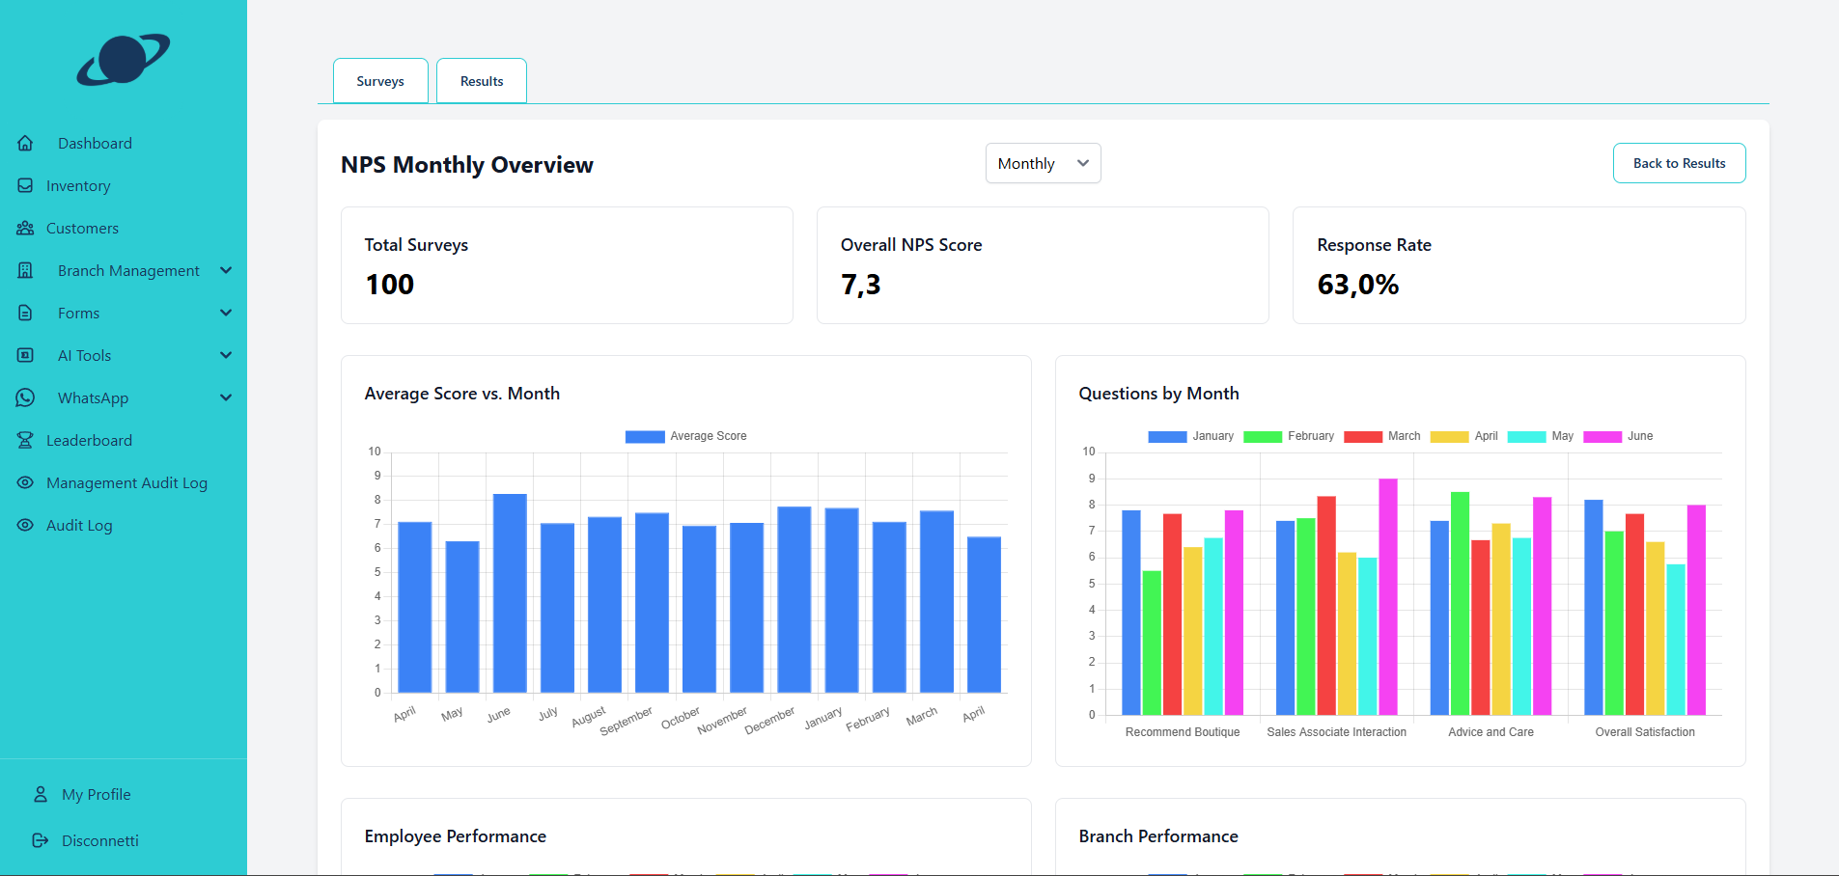Viewport: 1839px width, 876px height.
Task: Click the red March legend color swatch
Action: tap(1362, 436)
